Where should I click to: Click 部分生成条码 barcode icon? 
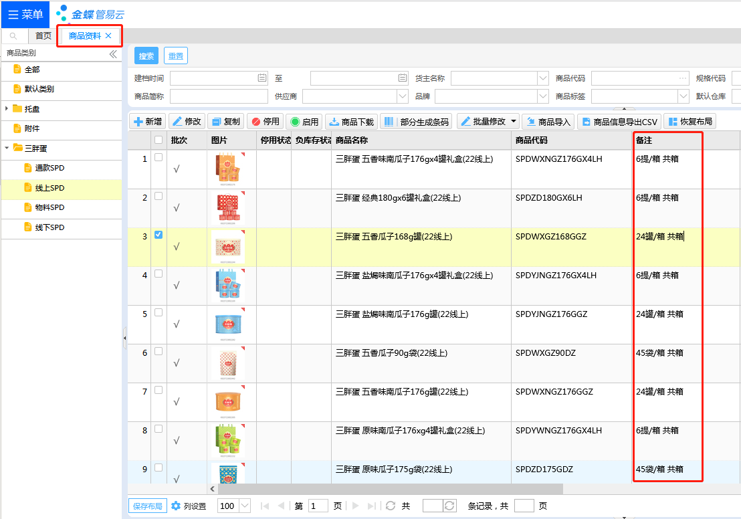point(388,122)
